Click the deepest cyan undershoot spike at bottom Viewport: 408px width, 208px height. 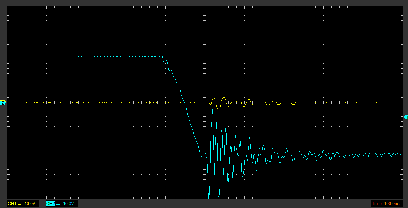[209, 197]
